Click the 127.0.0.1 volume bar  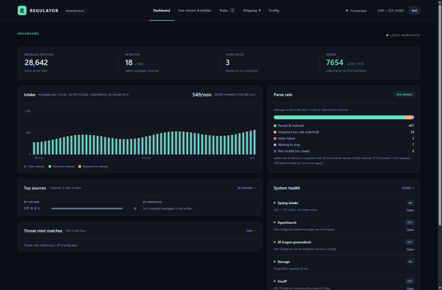tap(87, 209)
